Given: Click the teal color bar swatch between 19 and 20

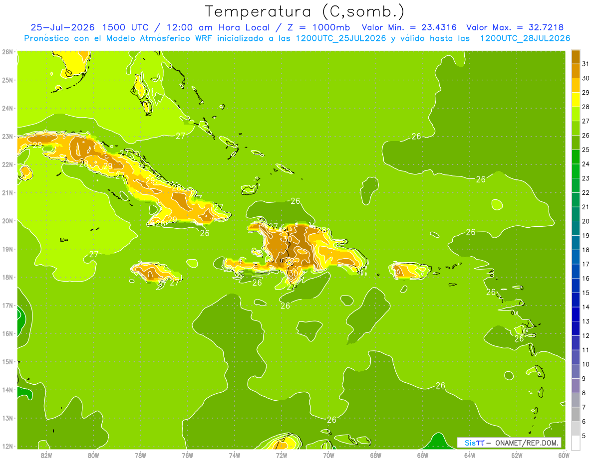Looking at the screenshot, I should (x=576, y=228).
